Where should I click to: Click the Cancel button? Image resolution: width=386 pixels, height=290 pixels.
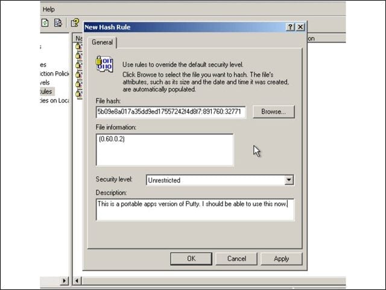[x=236, y=259]
